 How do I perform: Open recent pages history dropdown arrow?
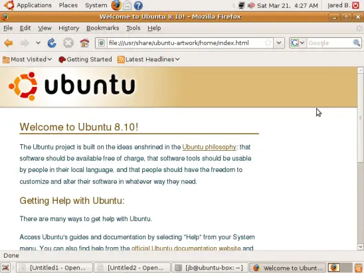[x=38, y=43]
